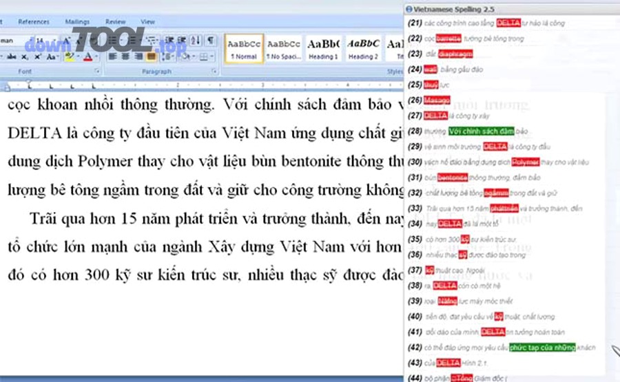Select spelling result (22) barrette
This screenshot has width=620, height=382.
click(448, 39)
